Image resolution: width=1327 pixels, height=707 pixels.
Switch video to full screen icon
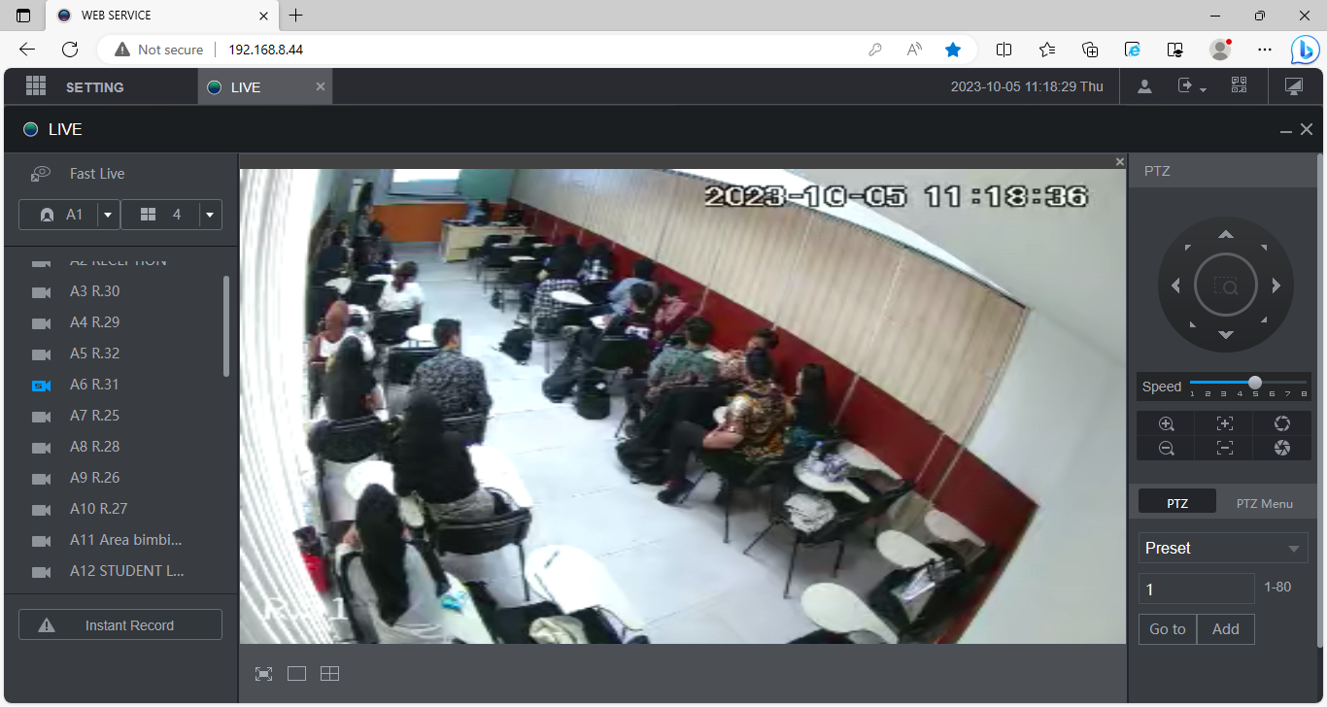pyautogui.click(x=263, y=674)
